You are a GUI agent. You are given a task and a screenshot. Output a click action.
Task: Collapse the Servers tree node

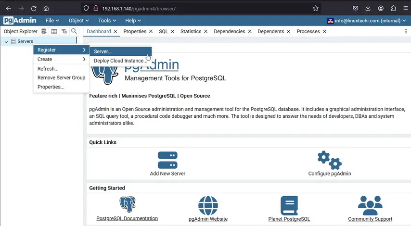pyautogui.click(x=6, y=42)
